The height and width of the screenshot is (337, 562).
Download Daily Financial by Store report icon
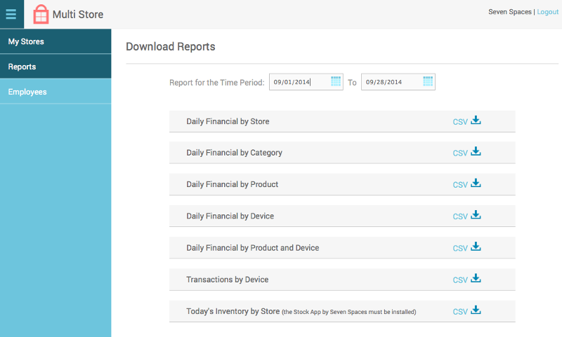click(476, 121)
